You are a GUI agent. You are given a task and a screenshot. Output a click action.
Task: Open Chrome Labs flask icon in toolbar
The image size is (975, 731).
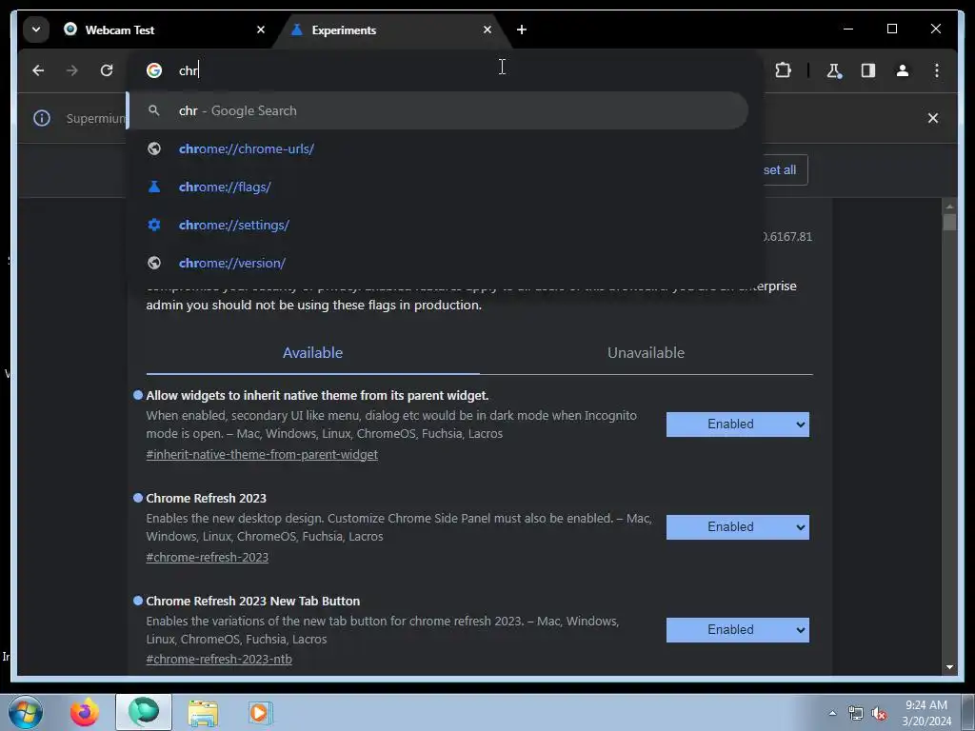834,70
